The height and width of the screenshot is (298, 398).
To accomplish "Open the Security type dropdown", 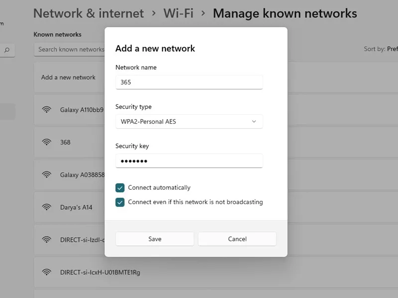I will click(x=189, y=121).
